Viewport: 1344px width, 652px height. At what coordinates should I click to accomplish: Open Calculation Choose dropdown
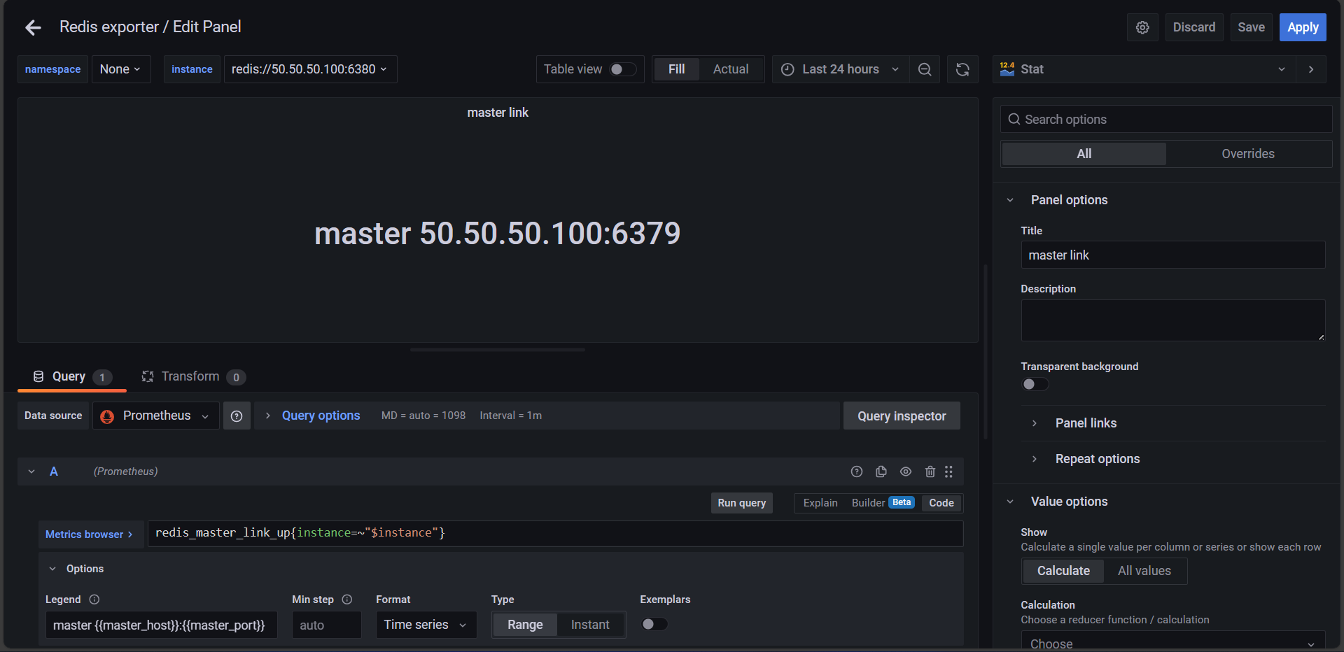pyautogui.click(x=1172, y=642)
